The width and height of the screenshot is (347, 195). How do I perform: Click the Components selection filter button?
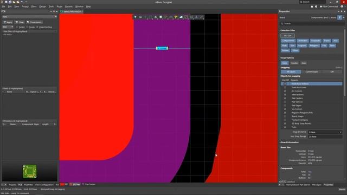click(x=288, y=41)
